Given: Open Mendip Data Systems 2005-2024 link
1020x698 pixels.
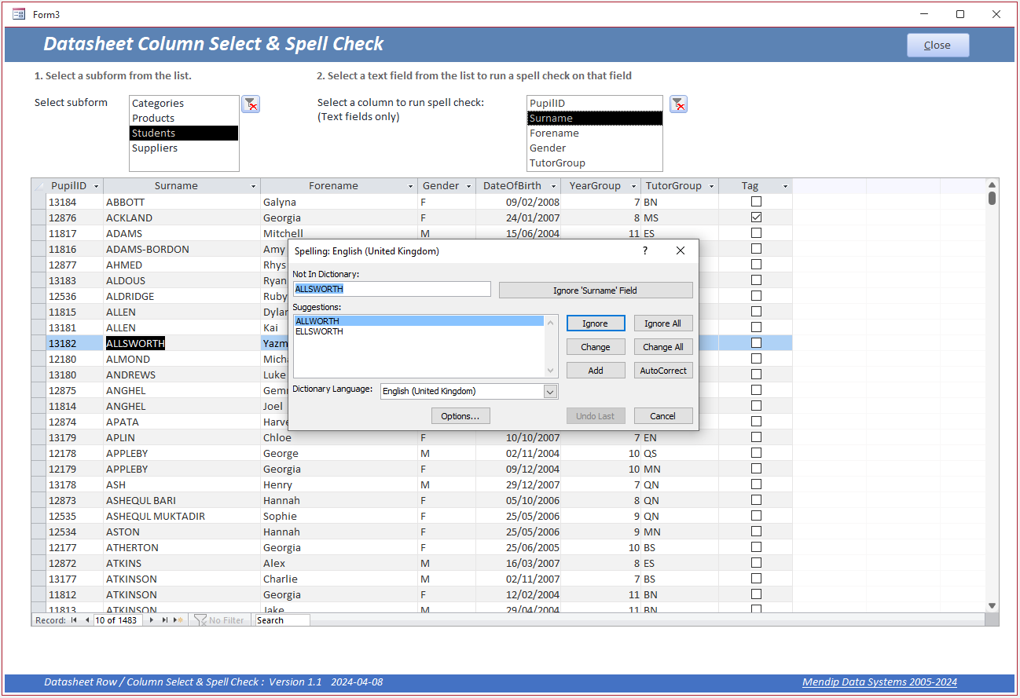Looking at the screenshot, I should [x=879, y=682].
